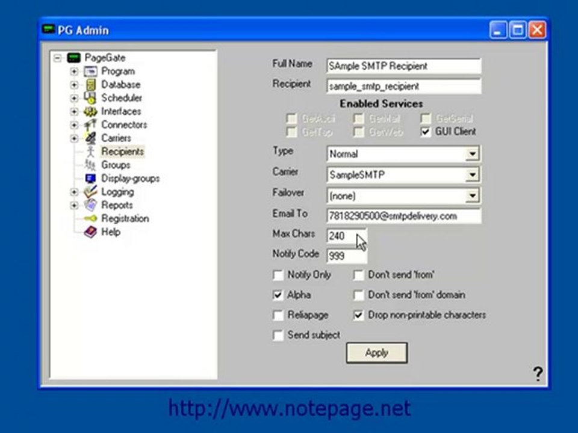Expand the Reports node
Screen dimensions: 578x433
point(73,206)
